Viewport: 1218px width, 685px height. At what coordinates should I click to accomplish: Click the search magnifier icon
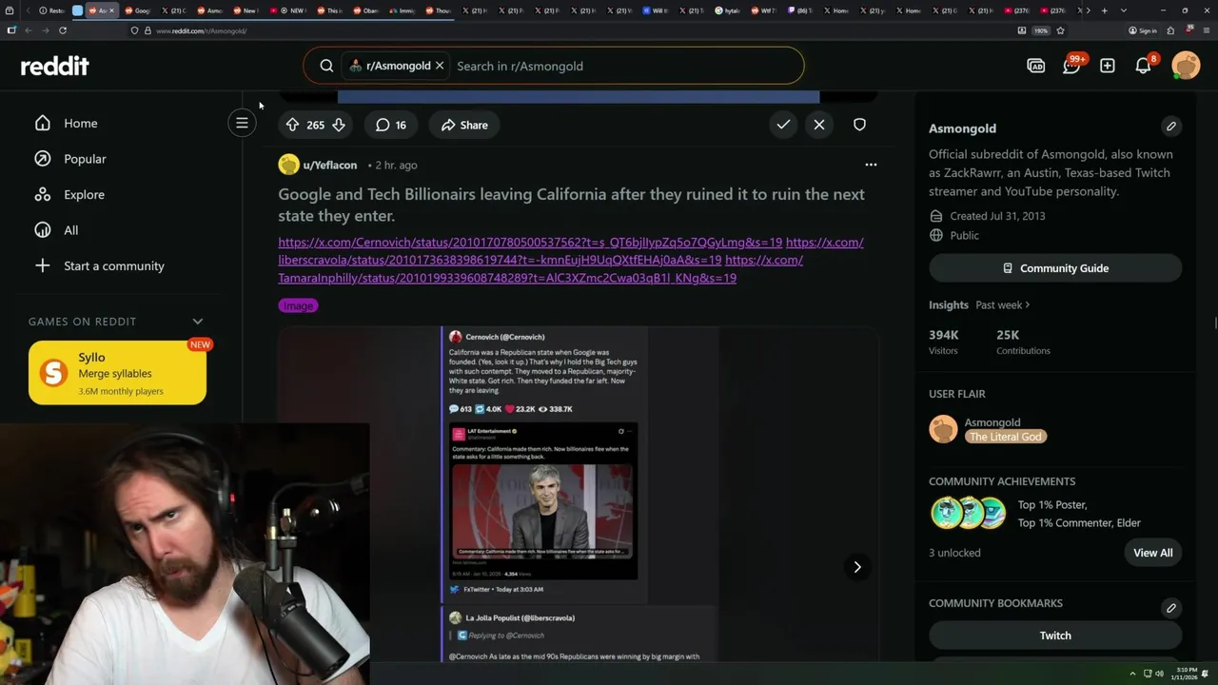(326, 66)
